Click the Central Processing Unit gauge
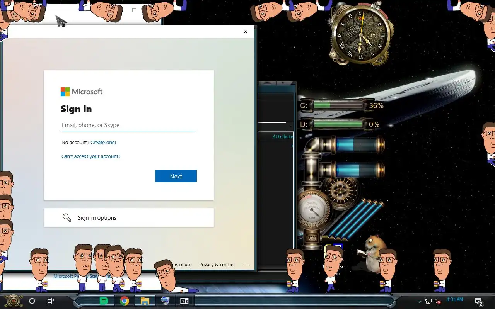495x309 pixels. point(312,210)
